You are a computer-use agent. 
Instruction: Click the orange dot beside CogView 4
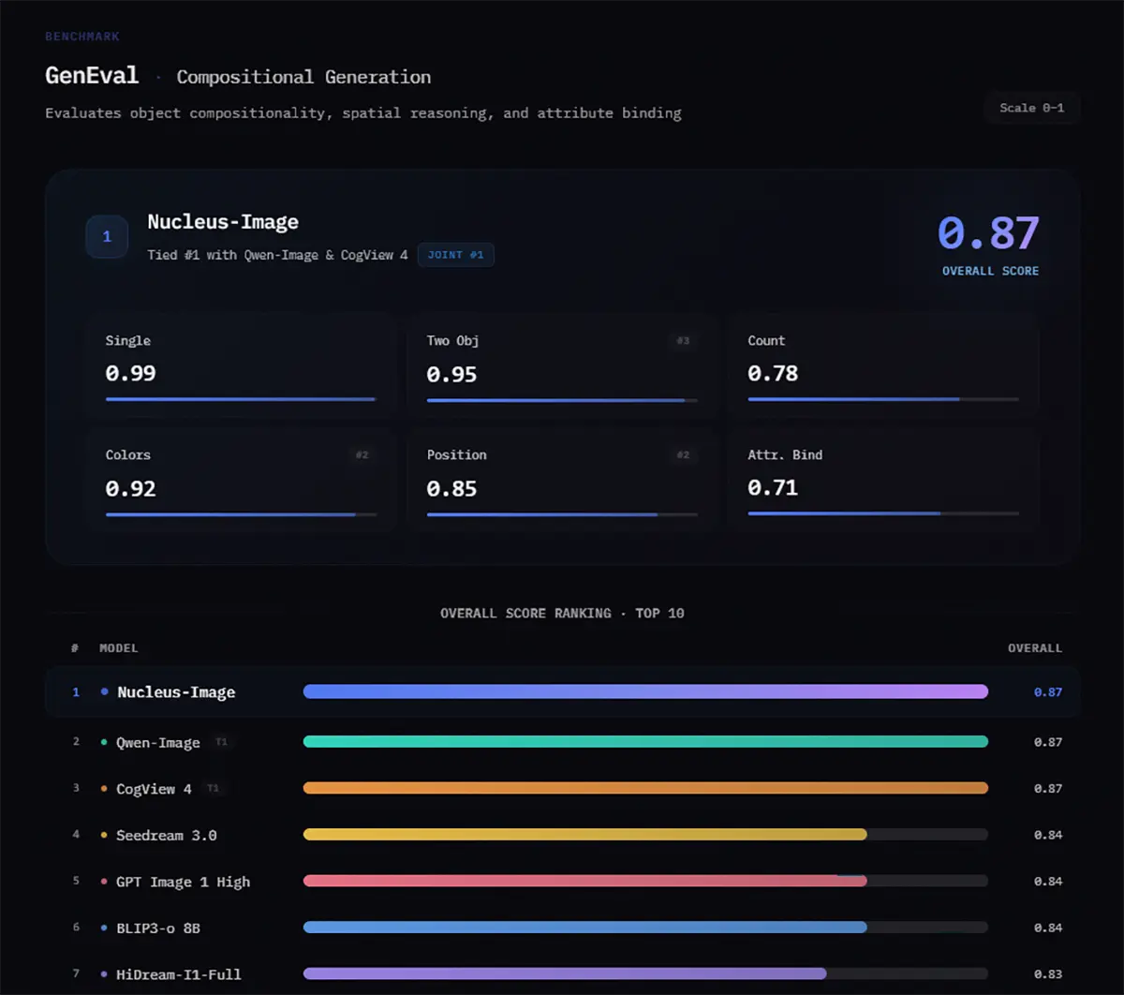coord(104,789)
